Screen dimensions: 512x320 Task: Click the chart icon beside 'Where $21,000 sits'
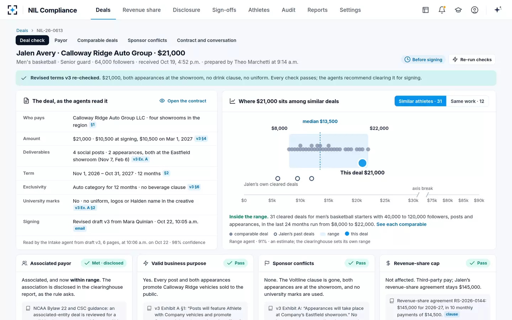(233, 101)
